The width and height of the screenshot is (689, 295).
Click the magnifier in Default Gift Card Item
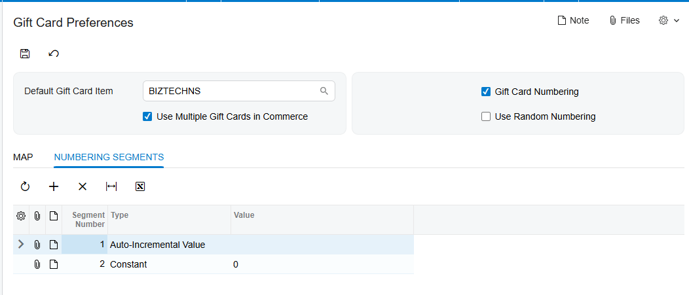coord(324,91)
